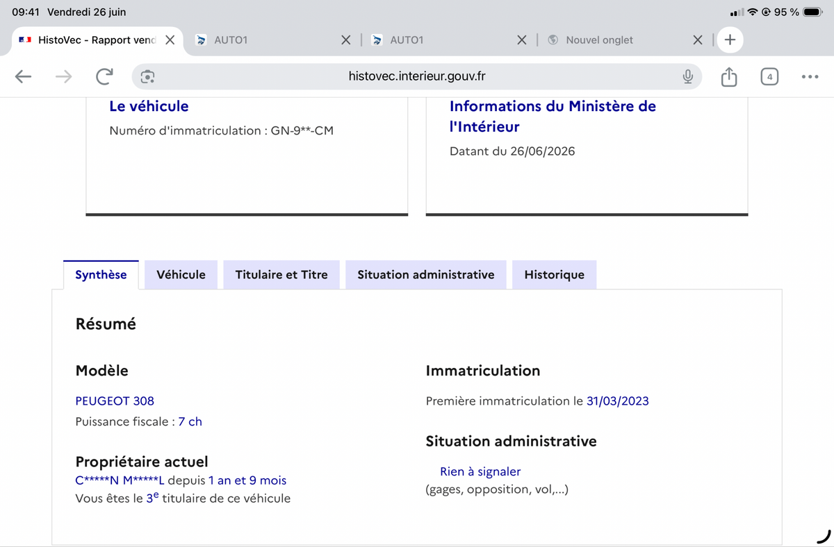This screenshot has width=834, height=547.
Task: Close the HistoVec browser tab
Action: tap(170, 40)
